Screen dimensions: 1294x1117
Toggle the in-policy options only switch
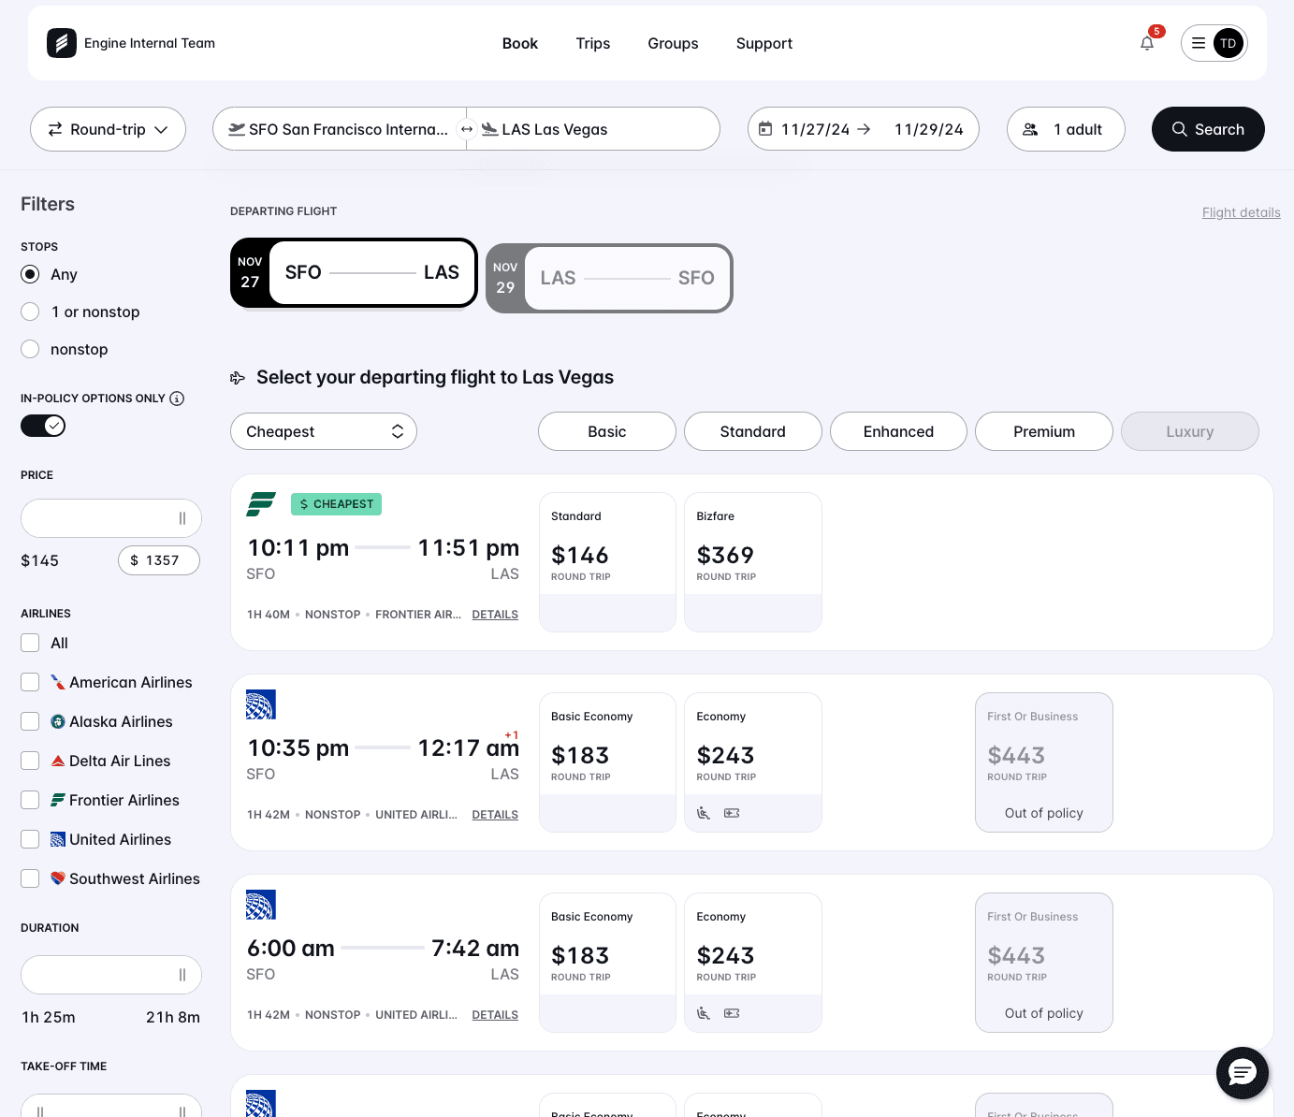[x=43, y=426]
